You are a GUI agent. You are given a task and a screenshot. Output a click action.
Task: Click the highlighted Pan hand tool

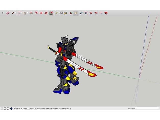(x=76, y=13)
